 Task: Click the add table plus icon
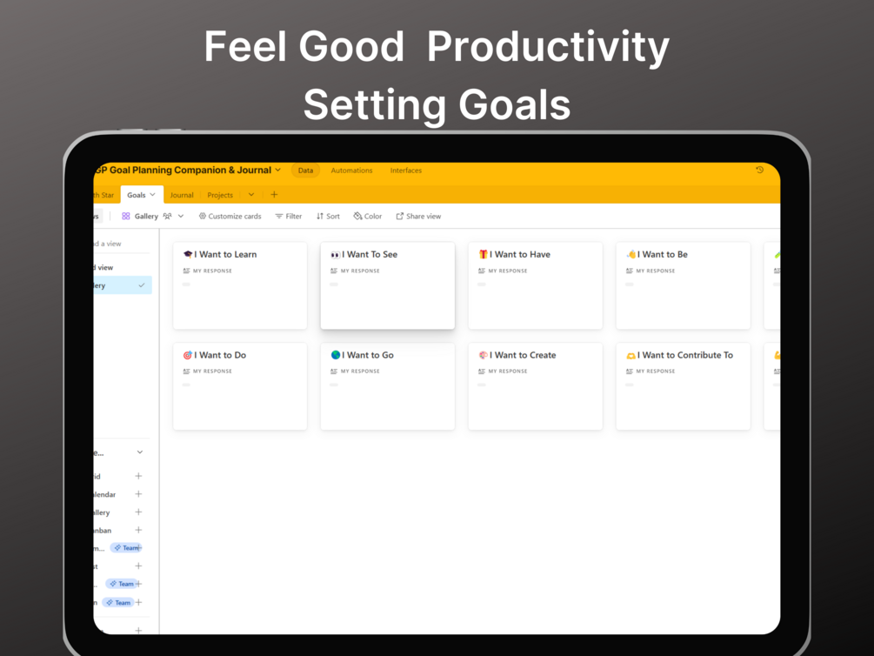[x=274, y=195]
